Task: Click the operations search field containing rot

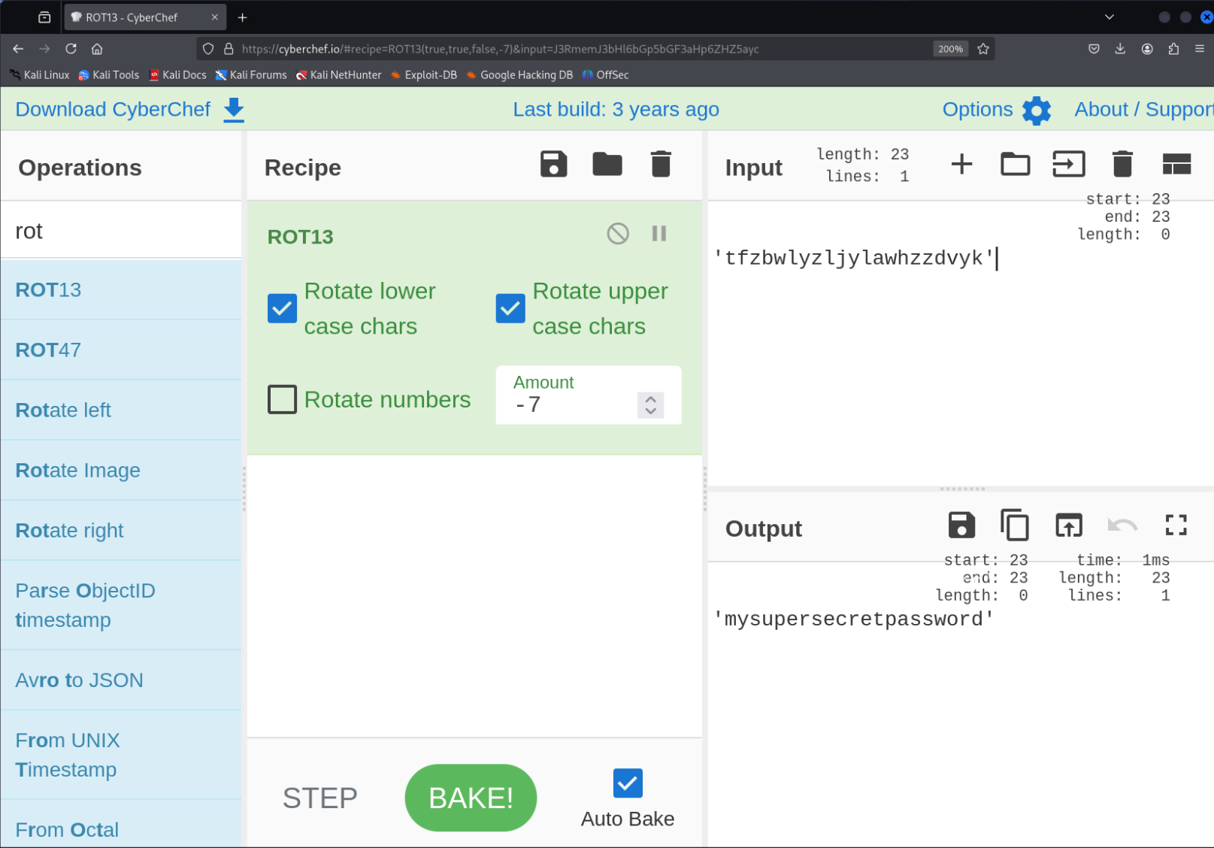Action: click(x=121, y=230)
